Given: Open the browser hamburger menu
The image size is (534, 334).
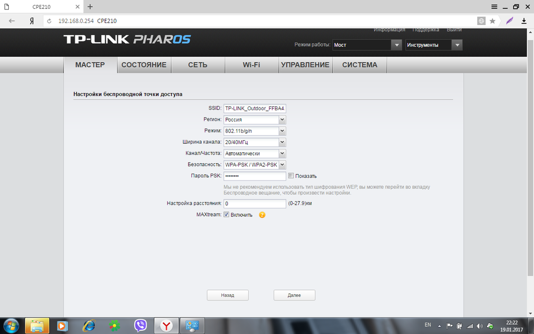Looking at the screenshot, I should click(x=494, y=7).
